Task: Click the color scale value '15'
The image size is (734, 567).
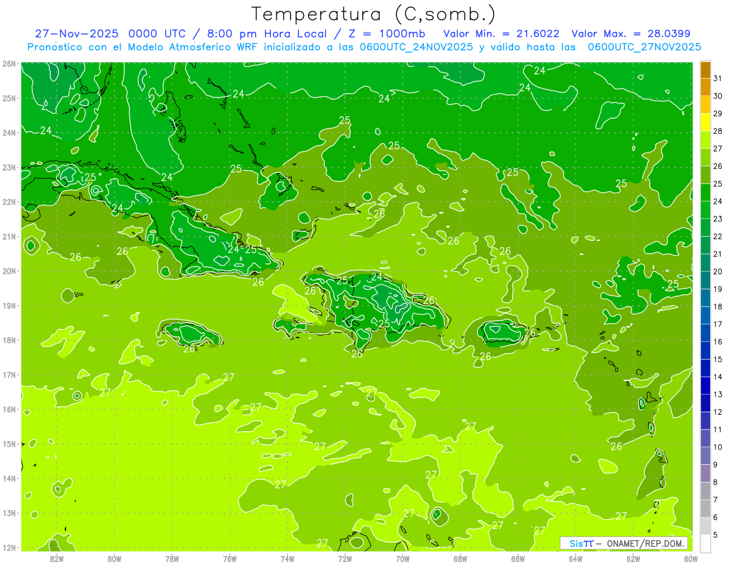Action: 717,359
